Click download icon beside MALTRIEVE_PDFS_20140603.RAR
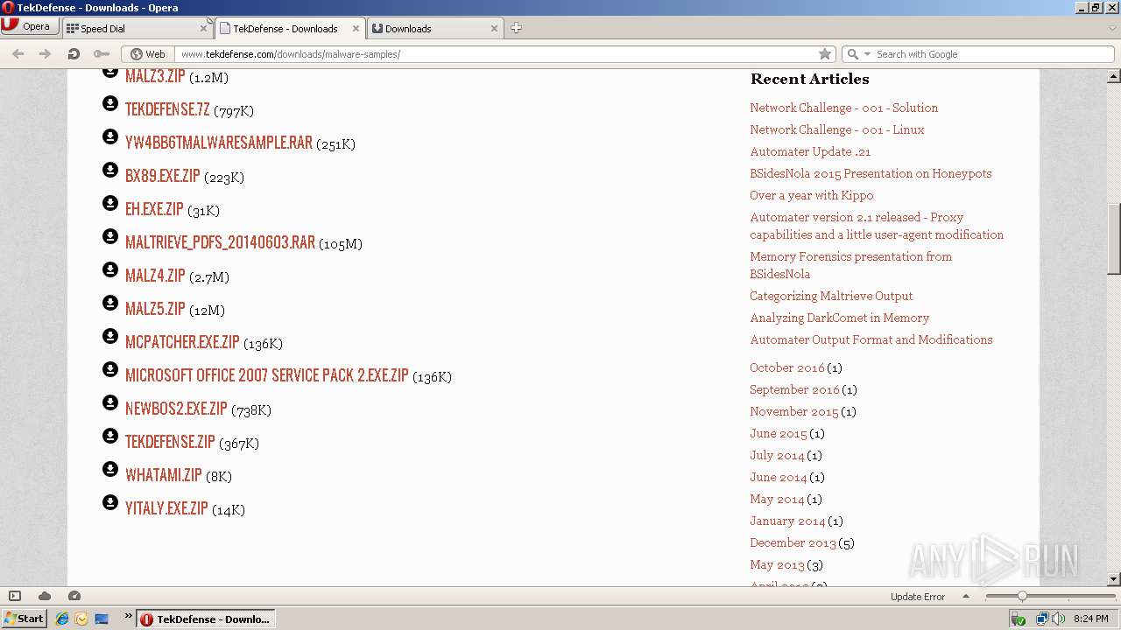The image size is (1121, 630). click(x=110, y=236)
